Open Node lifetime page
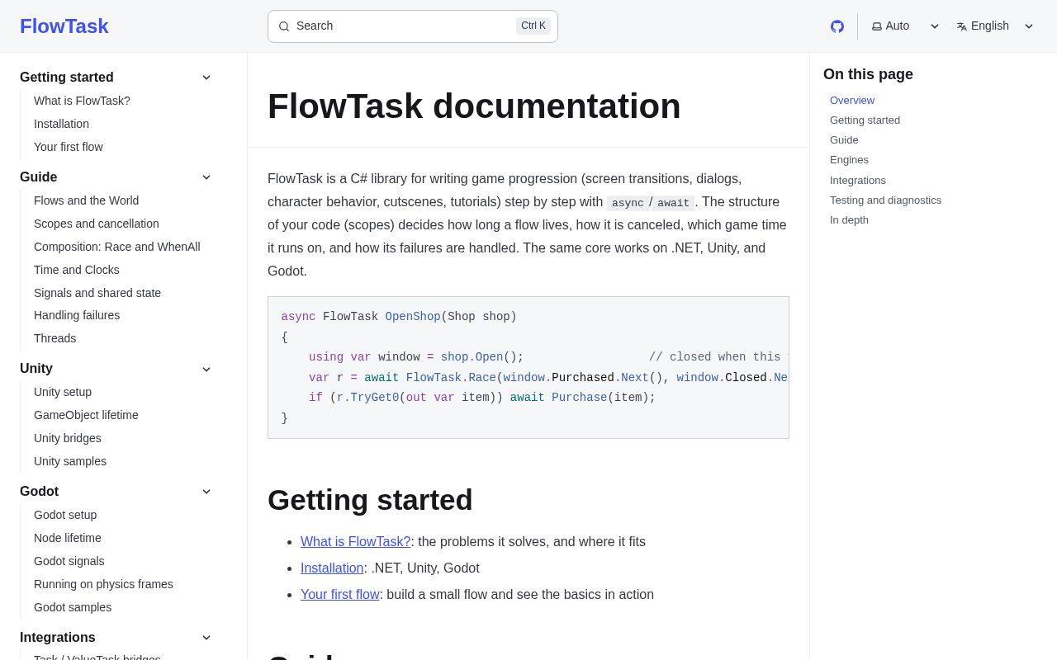Image resolution: width=1057 pixels, height=660 pixels. tap(68, 538)
